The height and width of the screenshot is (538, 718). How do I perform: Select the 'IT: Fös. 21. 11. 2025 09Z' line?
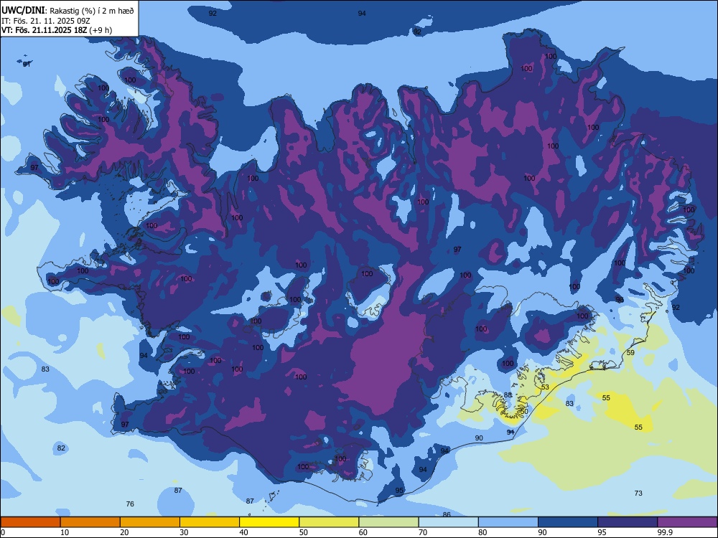tap(46, 21)
